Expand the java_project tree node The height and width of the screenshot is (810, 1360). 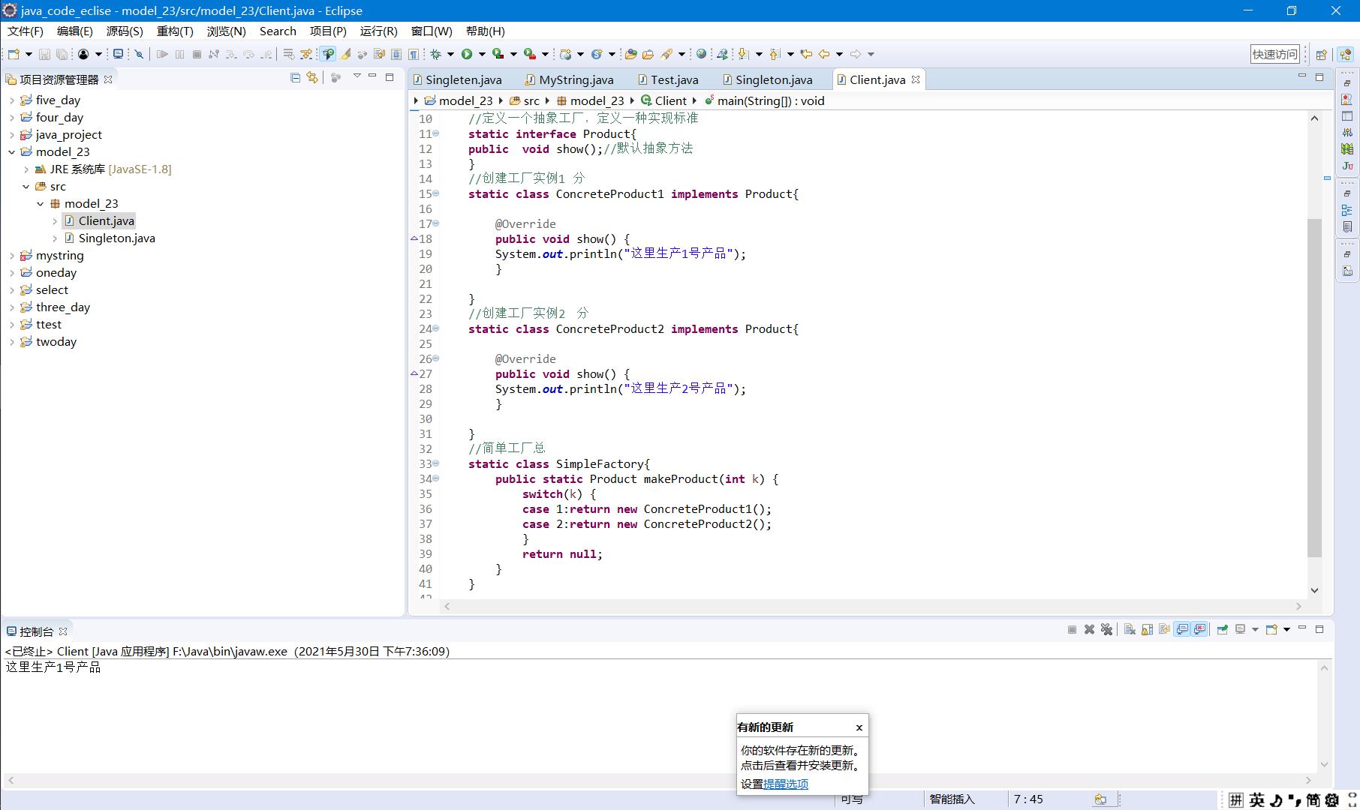[11, 135]
